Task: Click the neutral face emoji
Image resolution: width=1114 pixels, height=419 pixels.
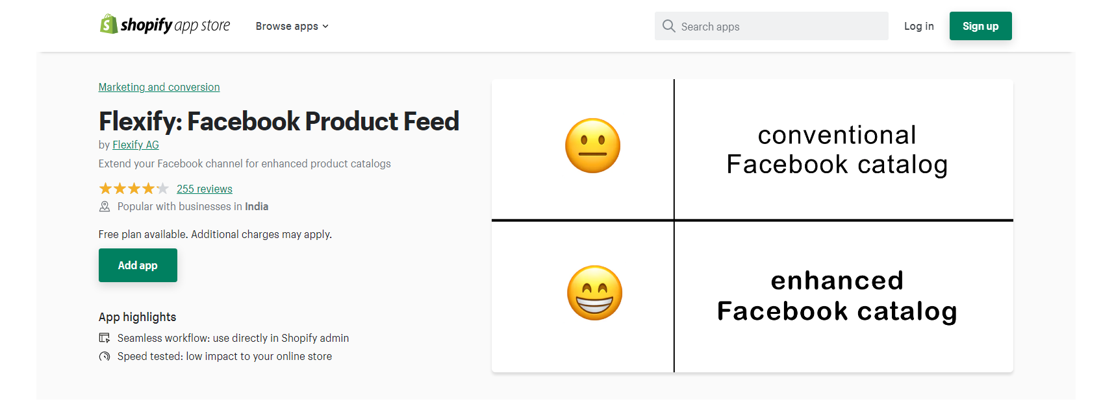Action: pyautogui.click(x=592, y=146)
